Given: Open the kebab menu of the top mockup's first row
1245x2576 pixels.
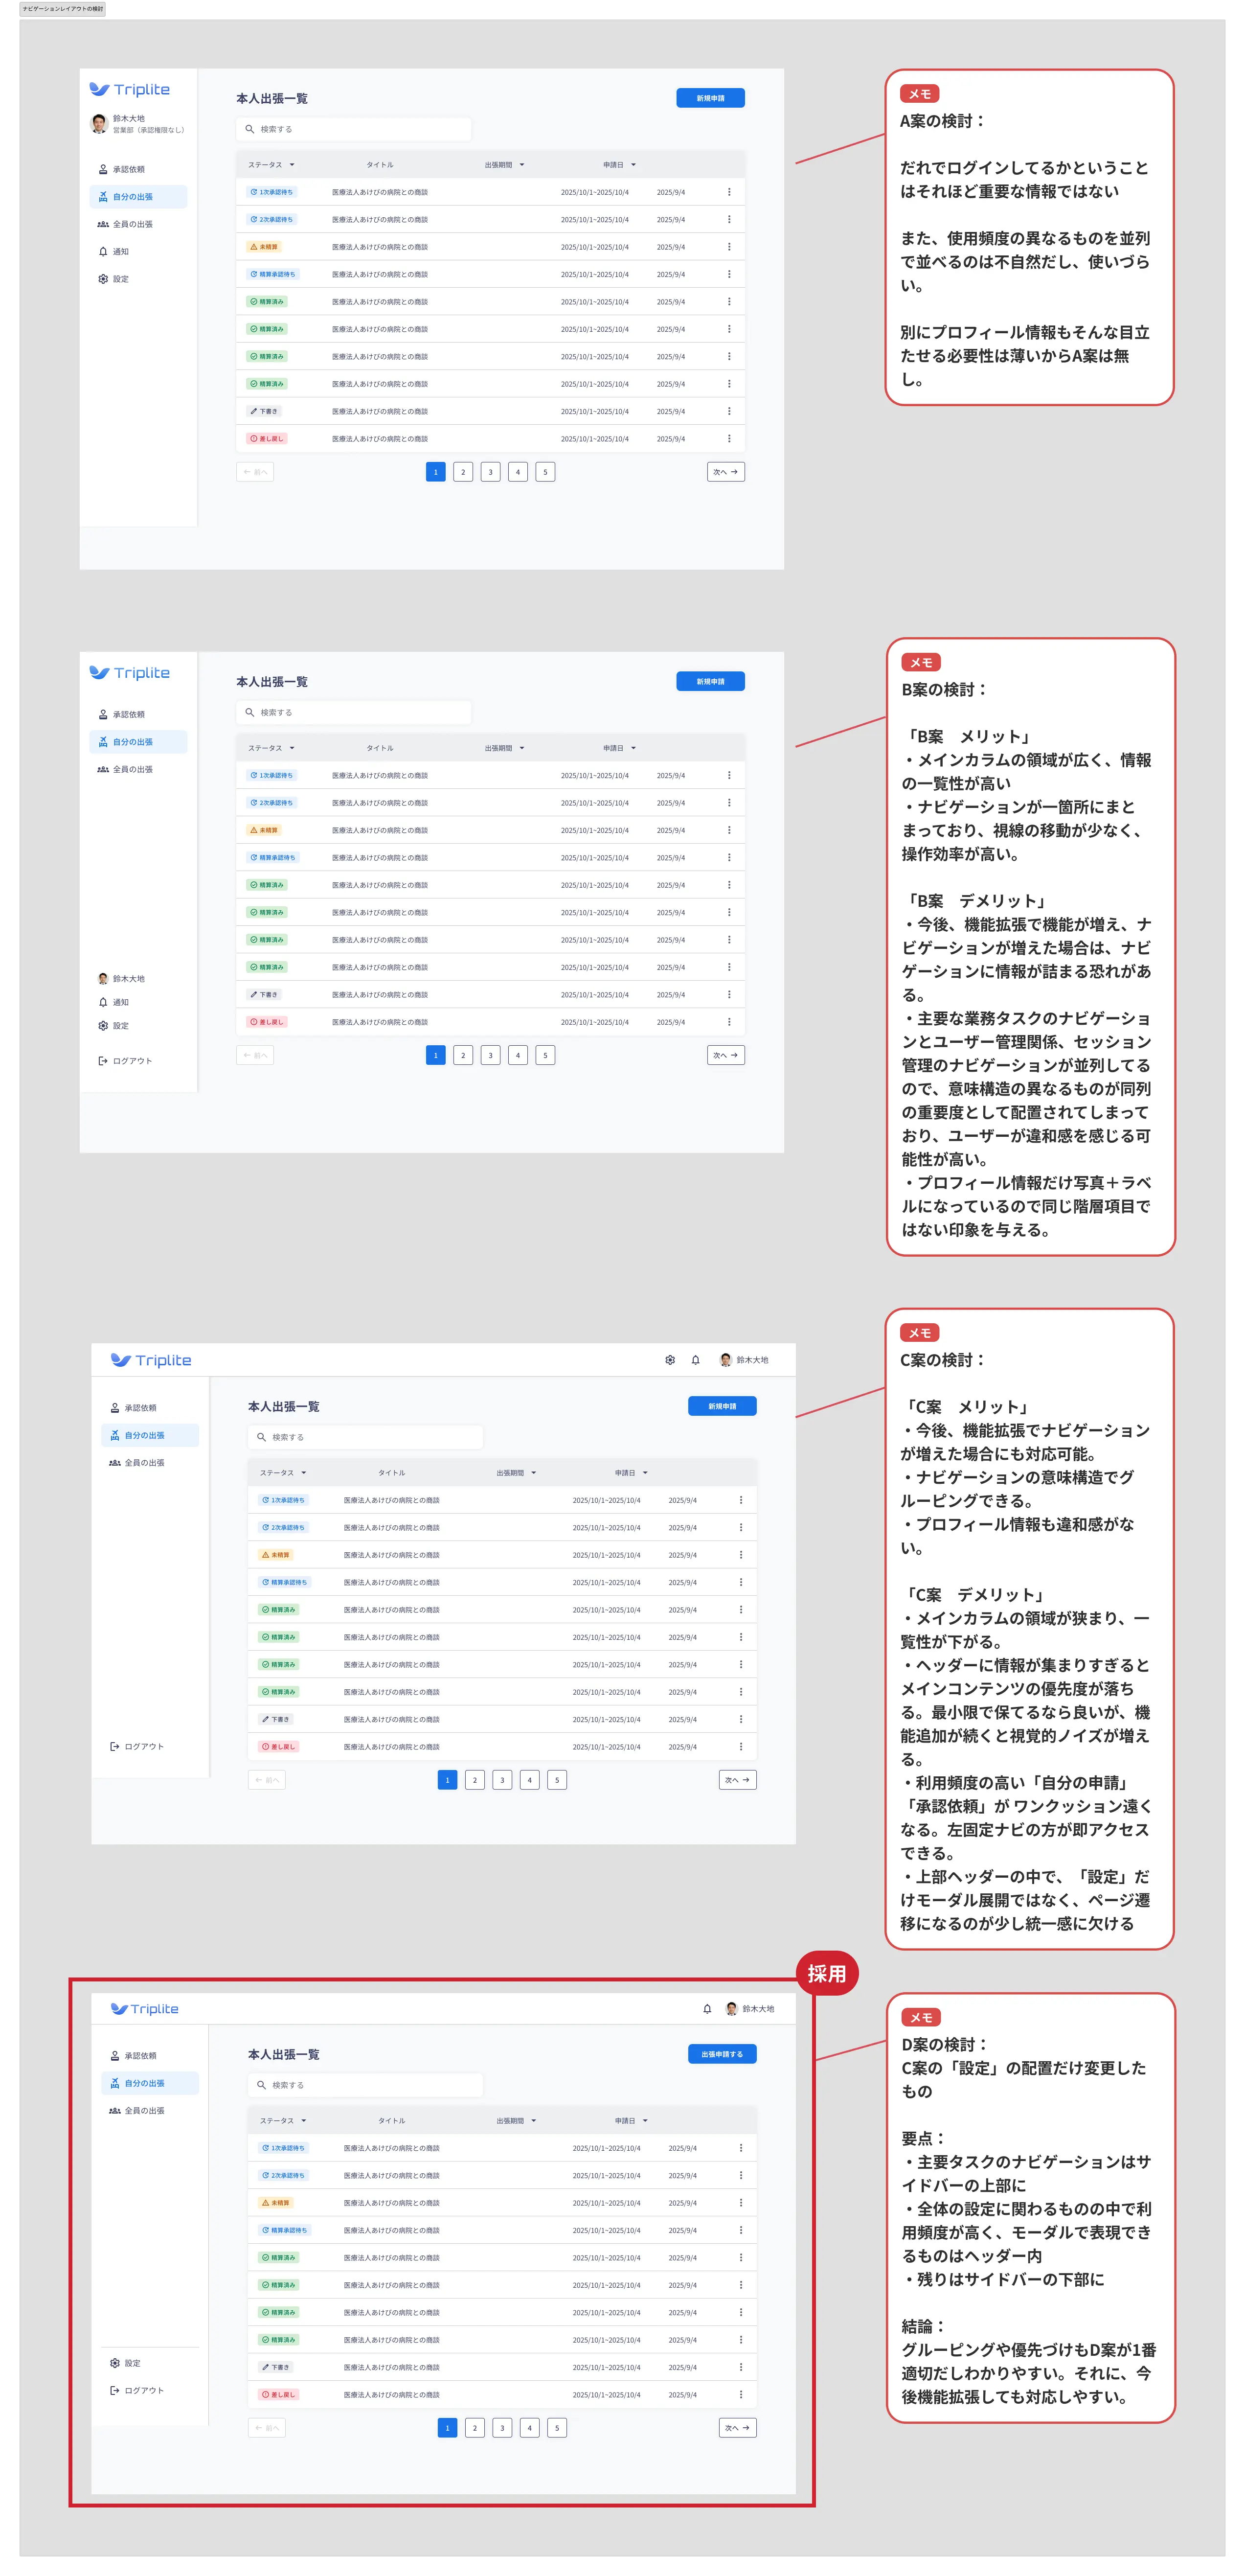Looking at the screenshot, I should tap(729, 192).
